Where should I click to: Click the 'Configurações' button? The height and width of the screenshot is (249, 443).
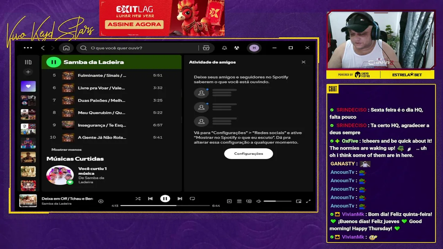tap(248, 154)
